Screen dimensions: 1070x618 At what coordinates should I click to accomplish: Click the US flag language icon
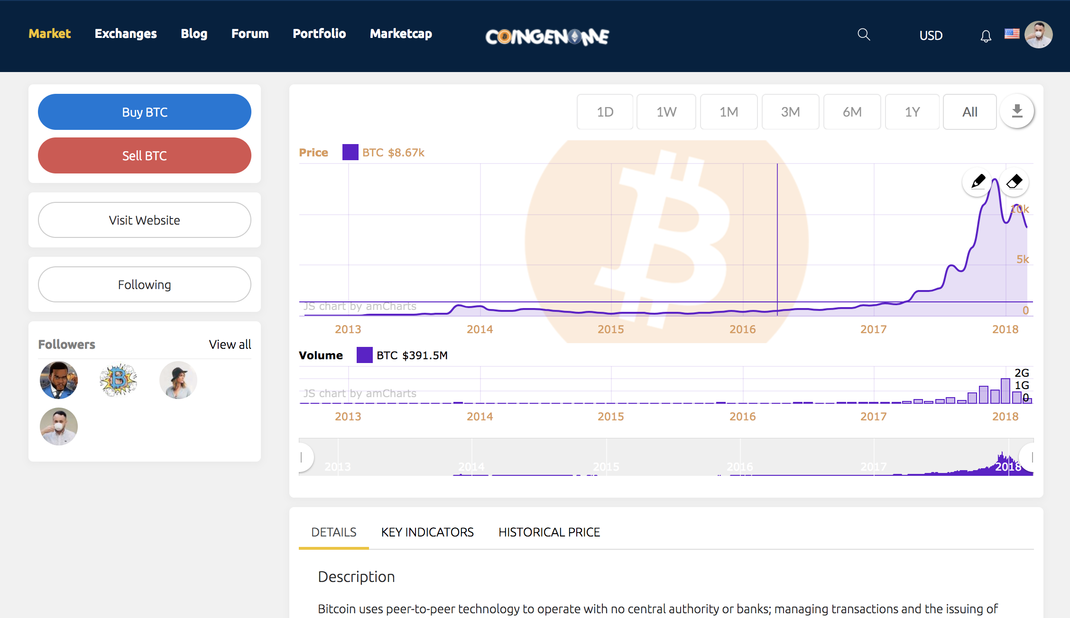point(1012,34)
